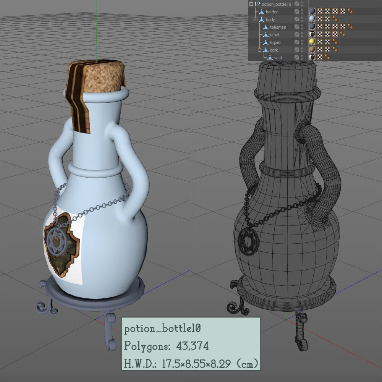Select the label's texture material tag
The height and width of the screenshot is (382, 382).
pos(312,34)
